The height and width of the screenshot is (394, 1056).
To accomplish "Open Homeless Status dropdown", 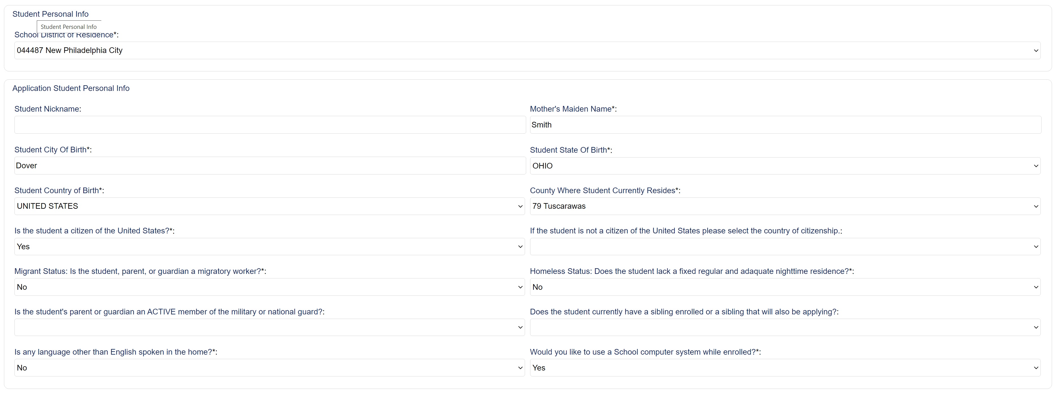I will 785,287.
